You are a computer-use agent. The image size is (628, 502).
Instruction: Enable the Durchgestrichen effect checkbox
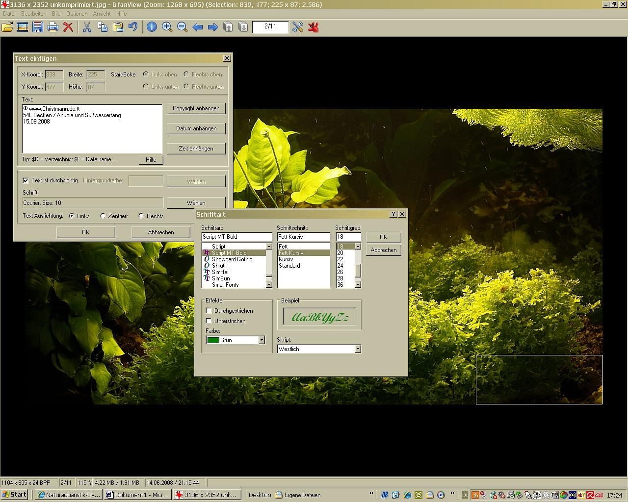[209, 311]
